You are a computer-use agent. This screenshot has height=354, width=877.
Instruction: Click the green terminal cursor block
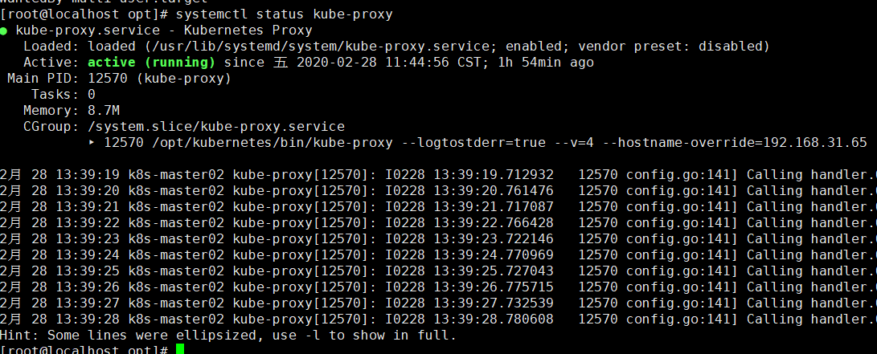179,349
